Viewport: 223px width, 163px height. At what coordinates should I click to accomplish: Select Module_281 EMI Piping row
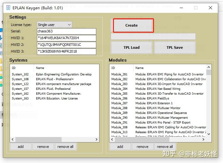coord(158,74)
